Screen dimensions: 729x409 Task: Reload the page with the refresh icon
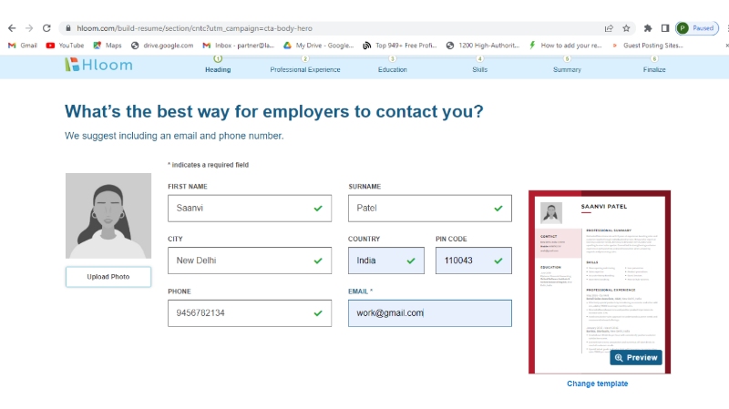point(47,28)
